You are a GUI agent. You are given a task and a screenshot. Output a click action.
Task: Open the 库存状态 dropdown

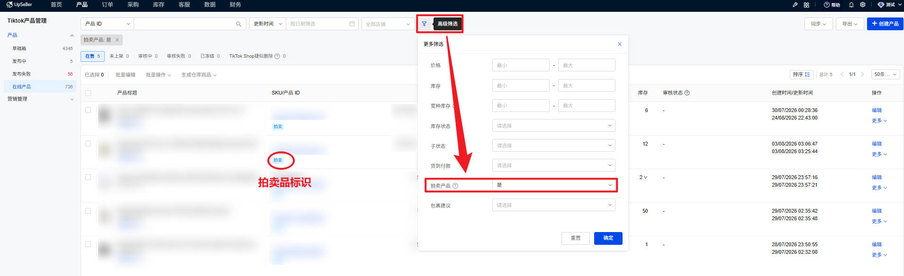[x=554, y=126]
